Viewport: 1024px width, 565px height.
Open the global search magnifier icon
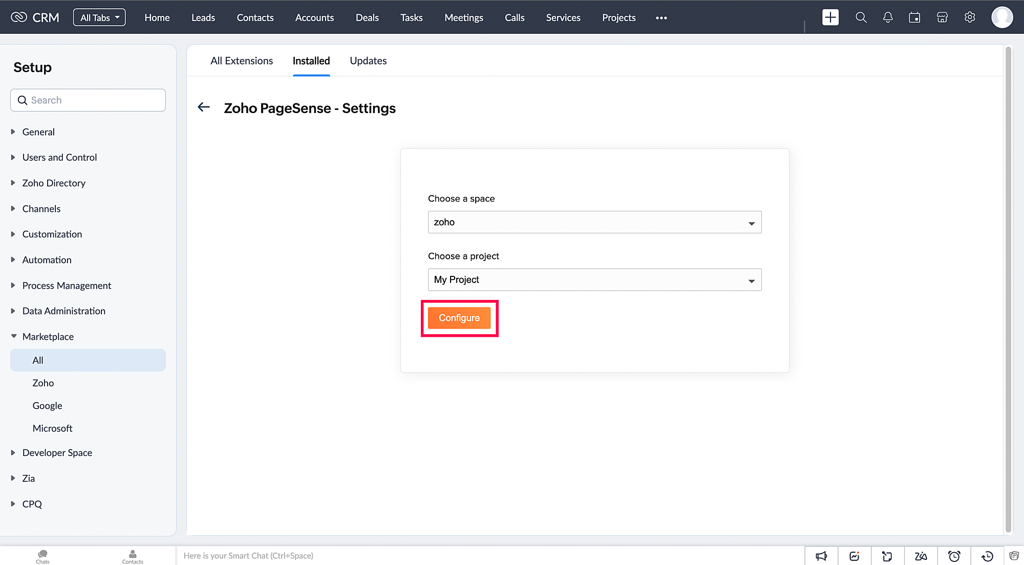[x=861, y=17]
